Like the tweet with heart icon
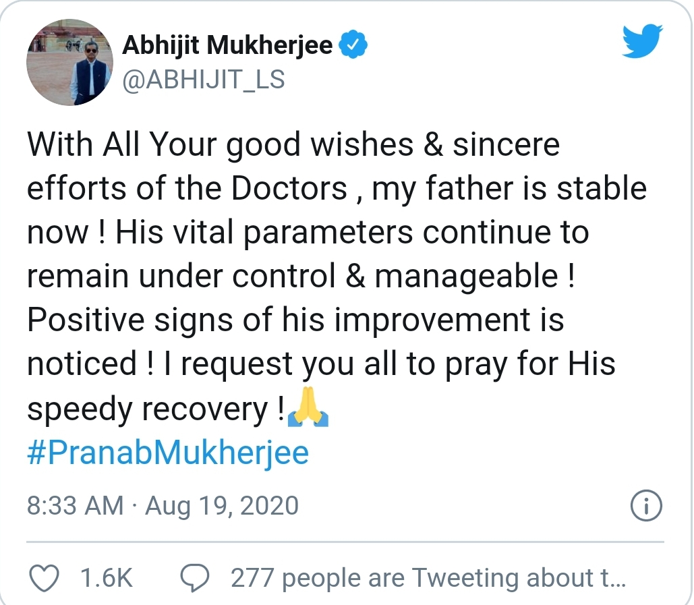The image size is (694, 605). [44, 577]
